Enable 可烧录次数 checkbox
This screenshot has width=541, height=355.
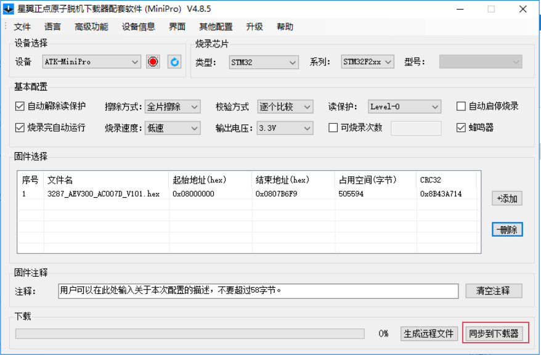tap(333, 128)
